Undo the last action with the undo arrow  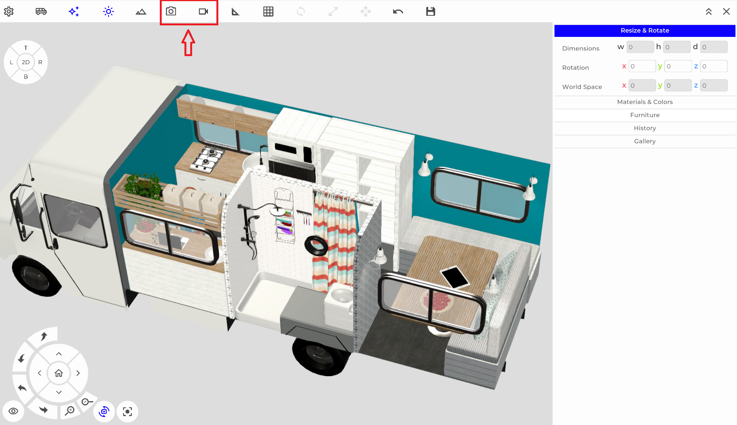[398, 12]
